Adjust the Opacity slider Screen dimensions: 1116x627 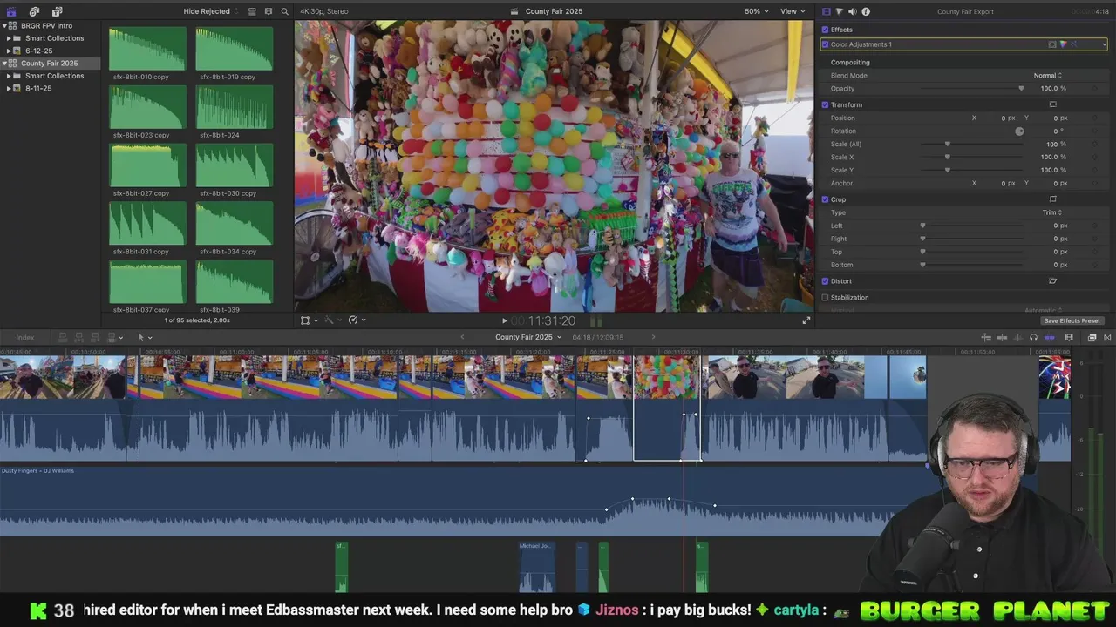1021,88
